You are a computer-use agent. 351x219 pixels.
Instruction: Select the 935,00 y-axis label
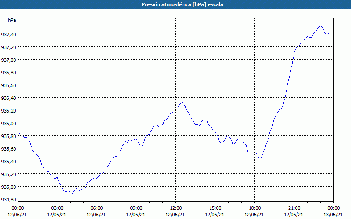point(8,187)
